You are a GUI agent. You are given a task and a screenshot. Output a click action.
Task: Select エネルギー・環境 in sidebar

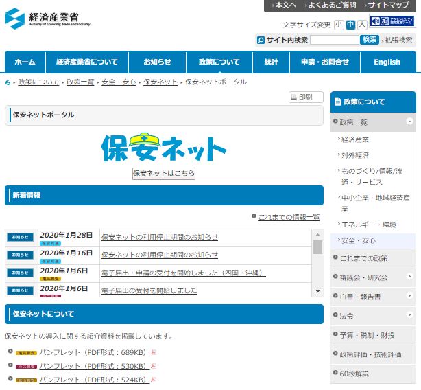pos(369,225)
